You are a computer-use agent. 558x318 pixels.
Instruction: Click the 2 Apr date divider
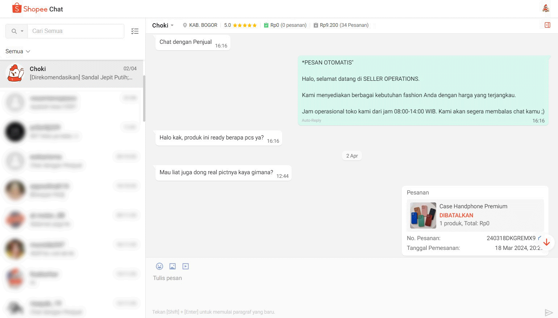pos(351,156)
